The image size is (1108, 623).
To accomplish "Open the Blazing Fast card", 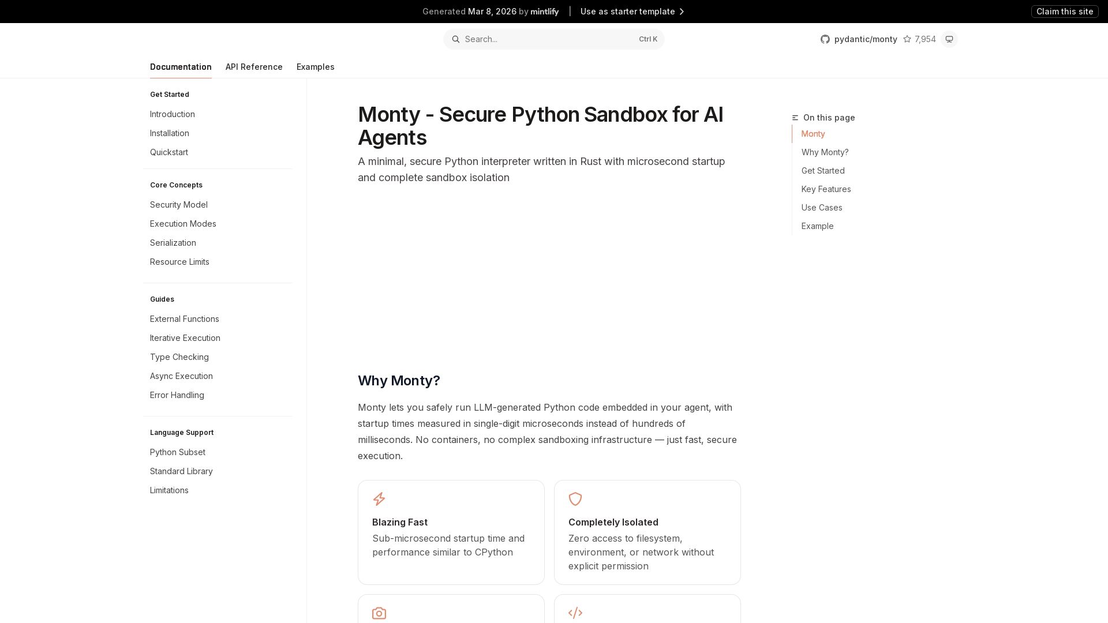I will pos(451,532).
